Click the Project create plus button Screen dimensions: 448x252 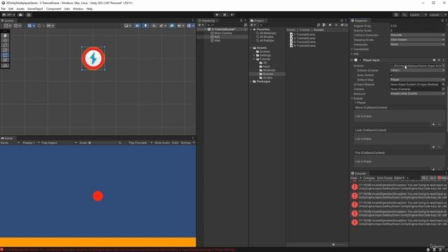(x=253, y=25)
